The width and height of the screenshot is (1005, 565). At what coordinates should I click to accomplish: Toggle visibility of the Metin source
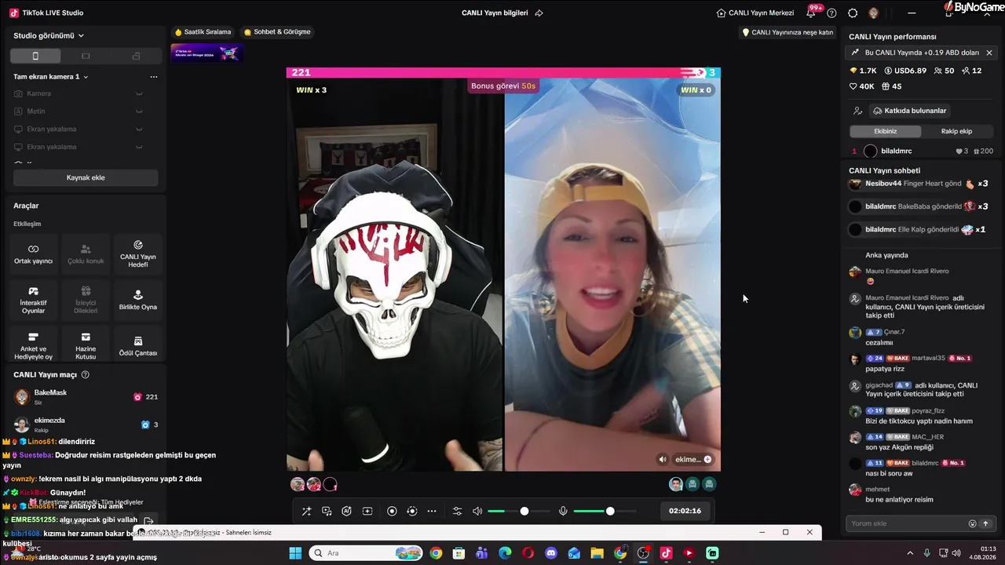pos(139,111)
